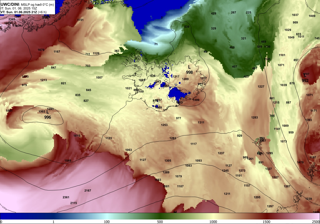Click the map value 363
320x224 pixels.
117,51
